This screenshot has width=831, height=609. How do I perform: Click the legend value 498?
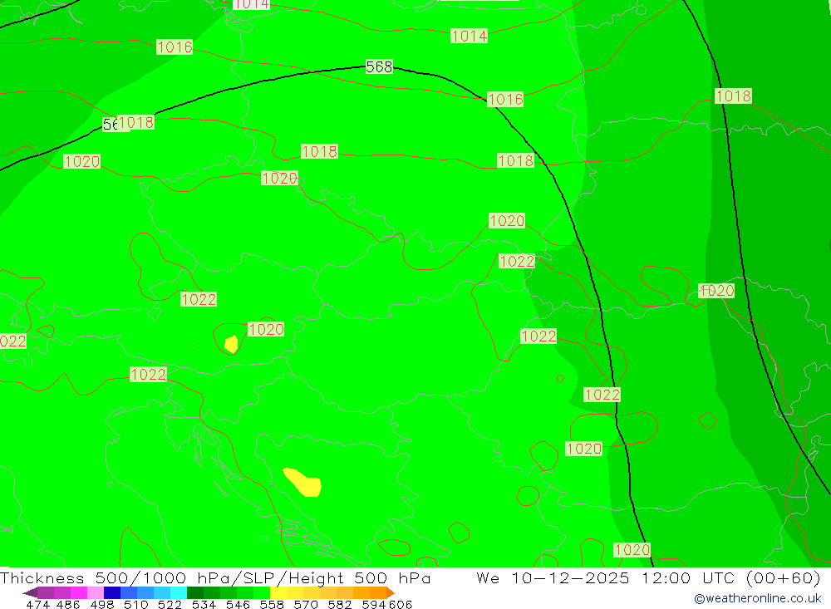pyautogui.click(x=102, y=604)
